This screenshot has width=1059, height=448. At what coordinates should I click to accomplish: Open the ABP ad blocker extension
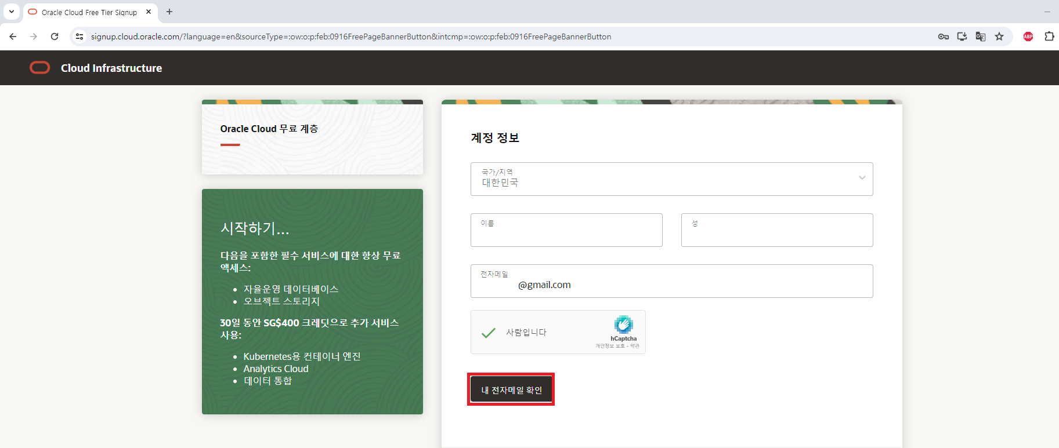coord(1028,37)
